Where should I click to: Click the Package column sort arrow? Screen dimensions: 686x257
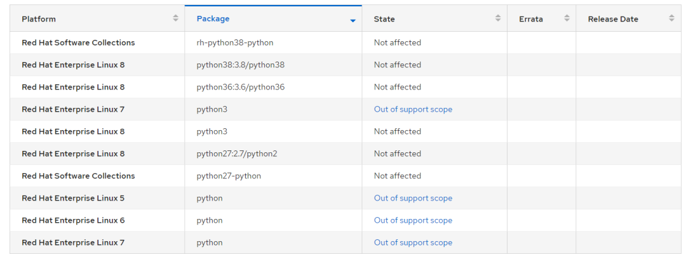coord(353,20)
